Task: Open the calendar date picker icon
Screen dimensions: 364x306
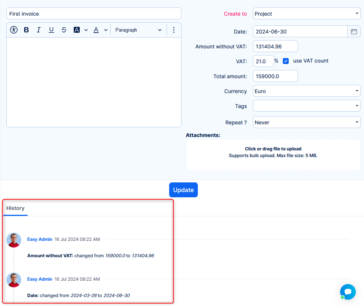Action: pos(354,32)
